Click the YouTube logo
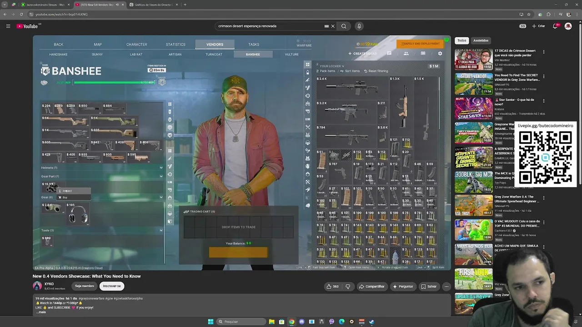 point(27,26)
